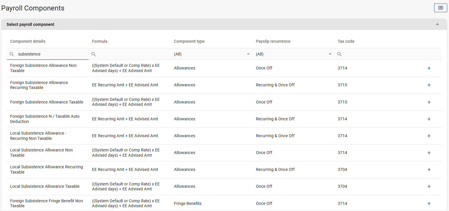The image size is (449, 211).
Task: Open the Component type filter dropdown
Action: pos(212,54)
